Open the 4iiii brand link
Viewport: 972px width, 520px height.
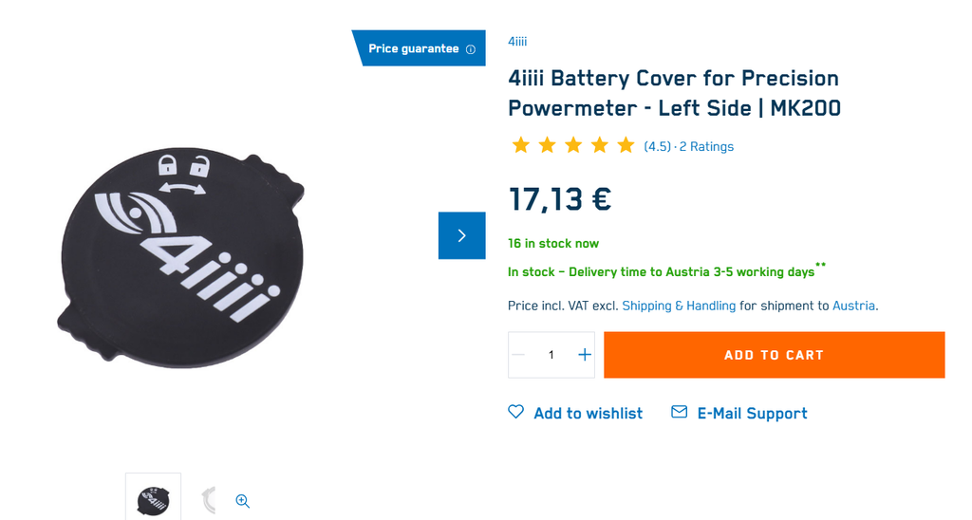pos(517,42)
